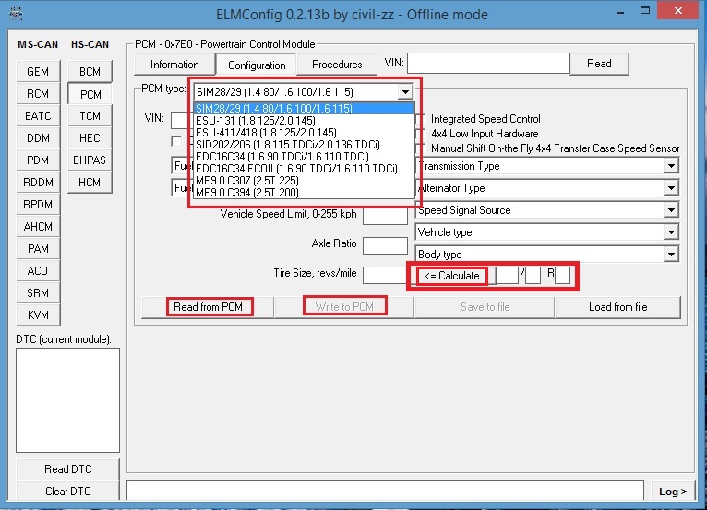Viewport: 707px width, 510px height.
Task: Open the Procedures tab
Action: 337,65
